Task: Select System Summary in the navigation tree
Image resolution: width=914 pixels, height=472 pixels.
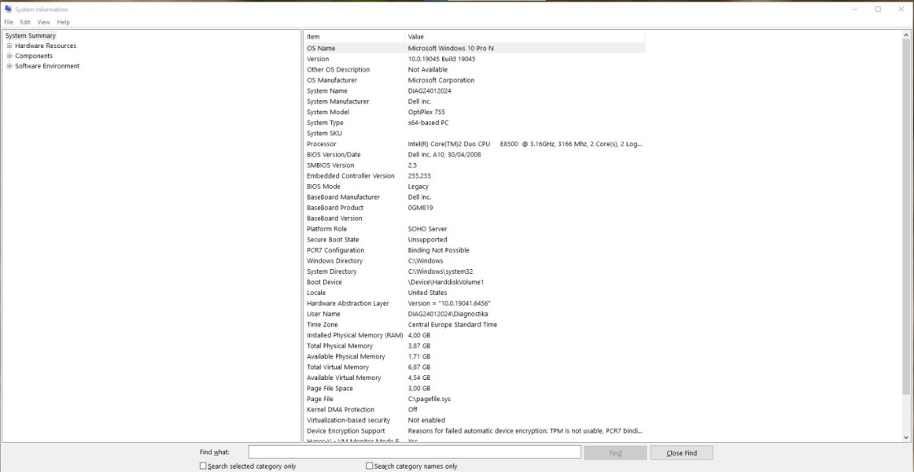Action: pyautogui.click(x=30, y=35)
